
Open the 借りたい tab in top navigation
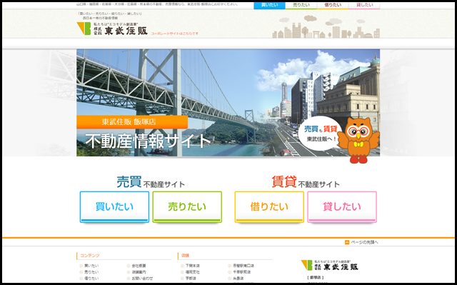tap(333, 5)
